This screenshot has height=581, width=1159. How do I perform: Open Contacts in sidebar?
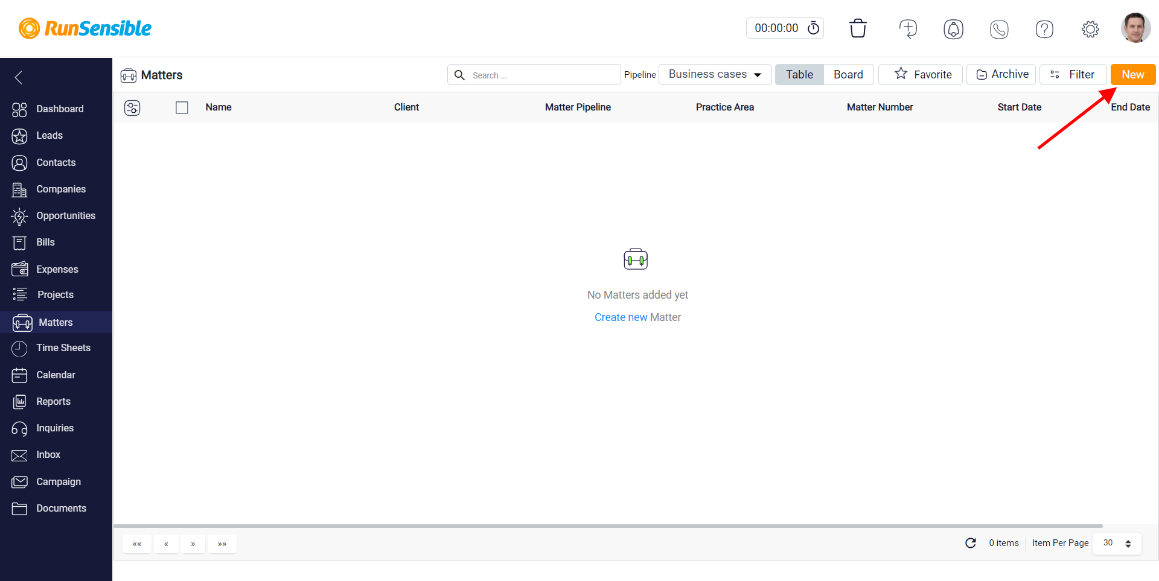pos(56,162)
